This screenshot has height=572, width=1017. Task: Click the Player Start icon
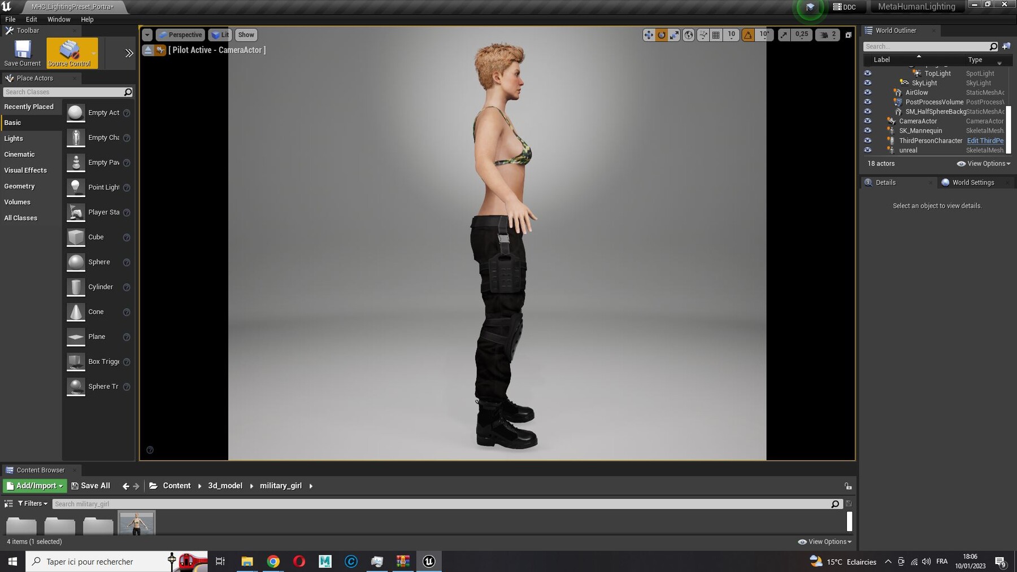point(76,212)
